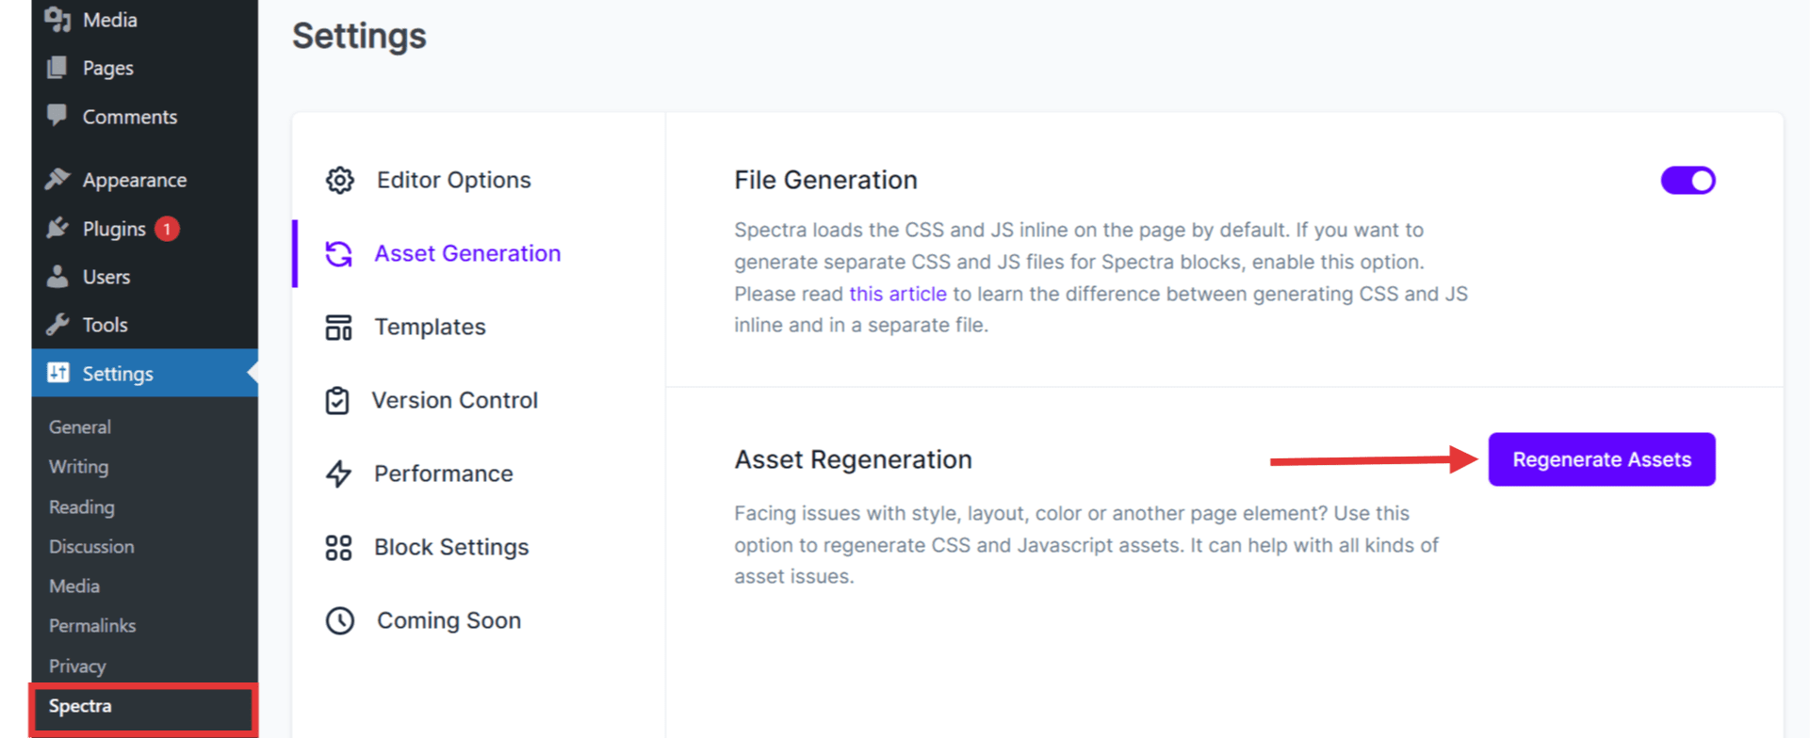Go to Permalinks settings
The width and height of the screenshot is (1810, 738).
tap(92, 626)
